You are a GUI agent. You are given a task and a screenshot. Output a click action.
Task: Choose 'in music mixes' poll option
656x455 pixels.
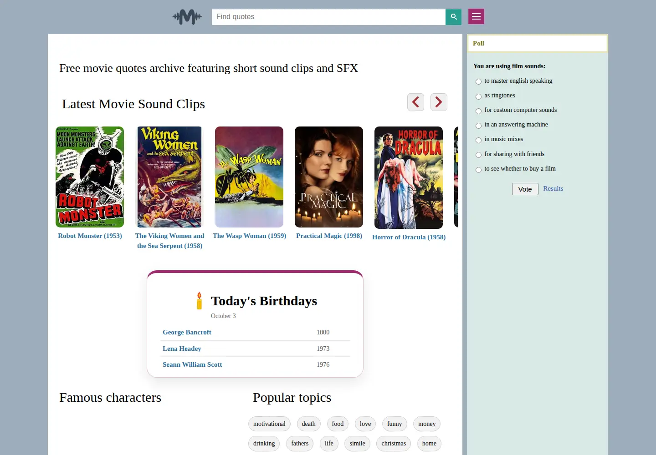pyautogui.click(x=478, y=140)
